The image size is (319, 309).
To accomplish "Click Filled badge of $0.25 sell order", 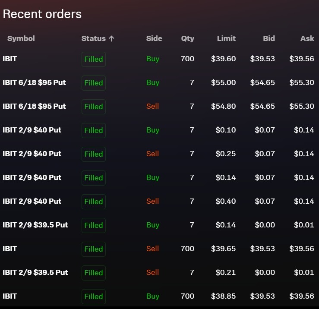I will [x=94, y=154].
